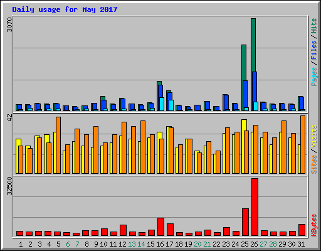This screenshot has width=321, height=251.
Task: Select the orange Visits bar for day 31
Action: pyautogui.click(x=303, y=144)
